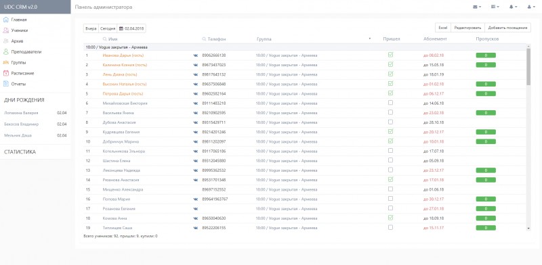Click the search icon in Имя column
Viewport: 542px width, 265px height.
[x=105, y=39]
